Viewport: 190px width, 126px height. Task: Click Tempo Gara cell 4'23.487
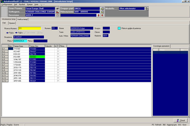pos(21,51)
